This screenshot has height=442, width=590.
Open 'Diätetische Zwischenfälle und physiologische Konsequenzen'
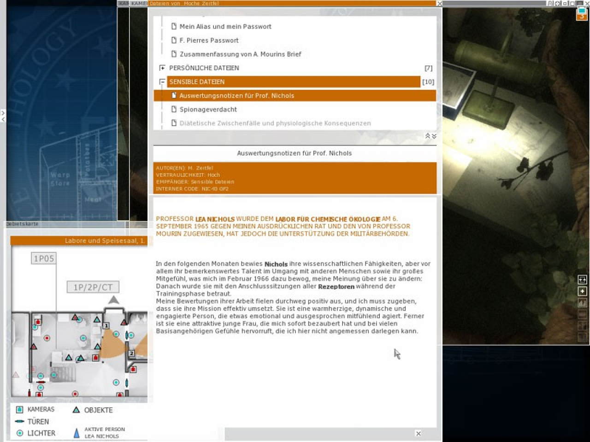coord(275,123)
